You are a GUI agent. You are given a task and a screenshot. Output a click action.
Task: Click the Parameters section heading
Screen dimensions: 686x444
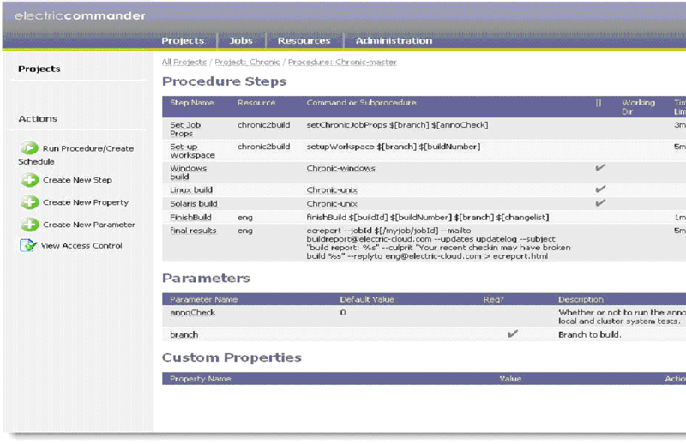(x=206, y=279)
